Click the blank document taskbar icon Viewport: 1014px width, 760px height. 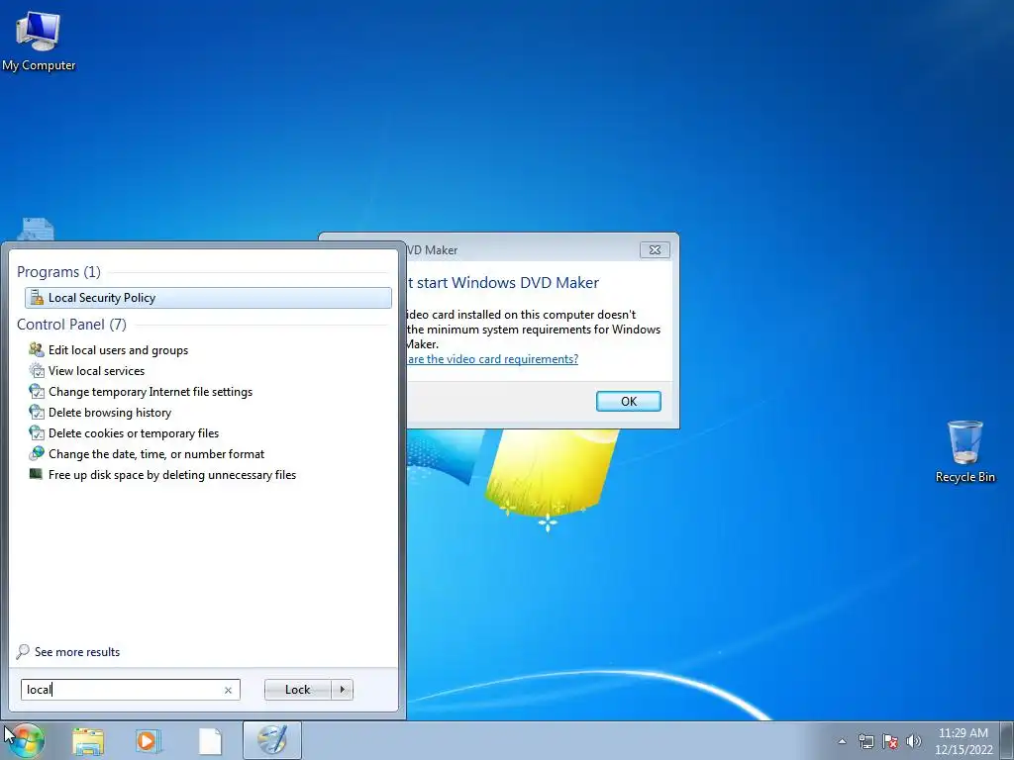tap(210, 741)
